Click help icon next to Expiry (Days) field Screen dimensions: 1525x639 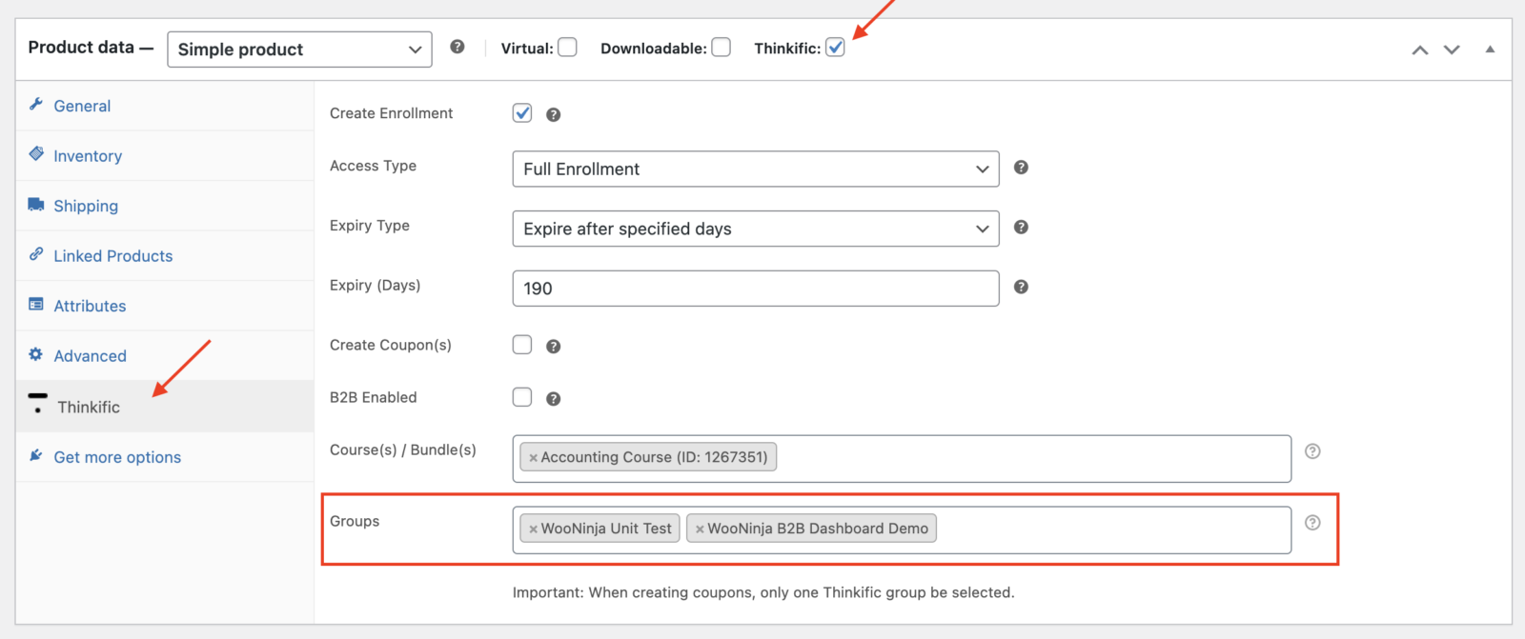[x=1021, y=287]
